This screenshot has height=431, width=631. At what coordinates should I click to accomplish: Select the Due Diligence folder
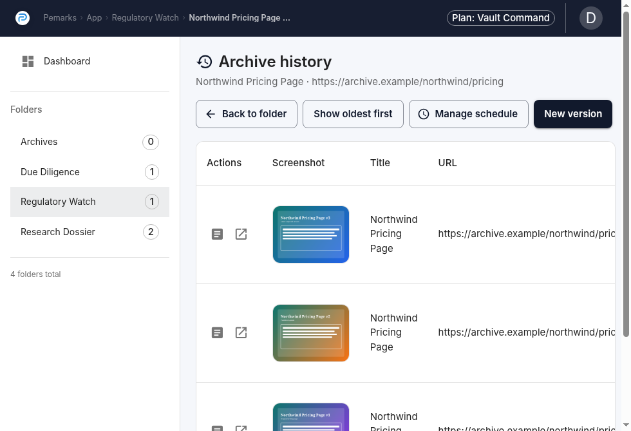(89, 172)
